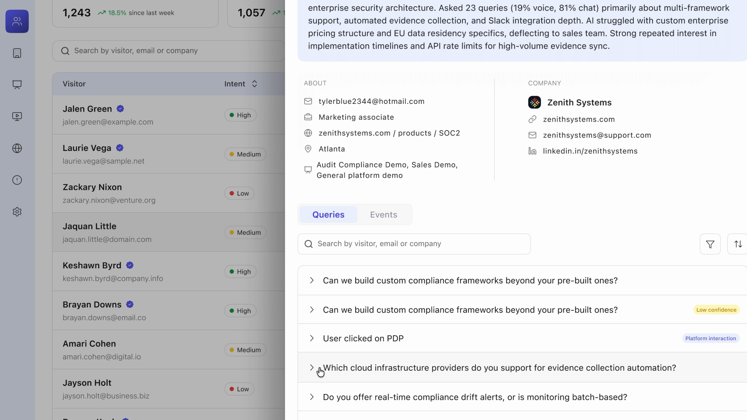Open the presentation board sidebar icon
The width and height of the screenshot is (747, 420).
[x=17, y=85]
